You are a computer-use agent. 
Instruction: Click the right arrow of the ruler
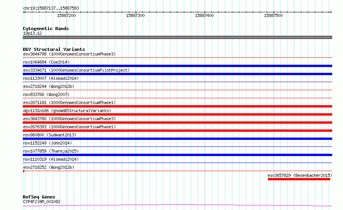tap(331, 12)
